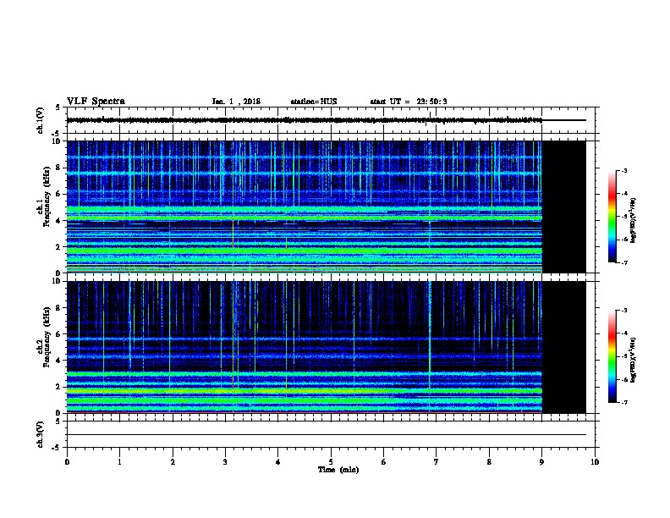670x518 pixels.
Task: Click the 6 kHz tick on ch.2 spectrogram axis
Action: coord(58,334)
